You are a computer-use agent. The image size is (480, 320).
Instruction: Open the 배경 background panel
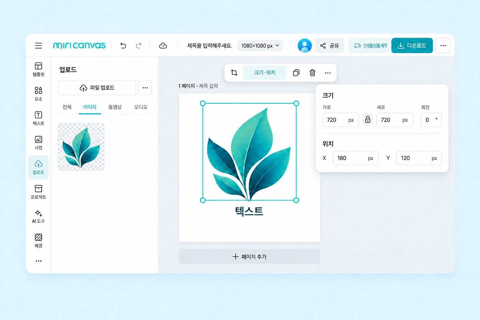pos(38,241)
